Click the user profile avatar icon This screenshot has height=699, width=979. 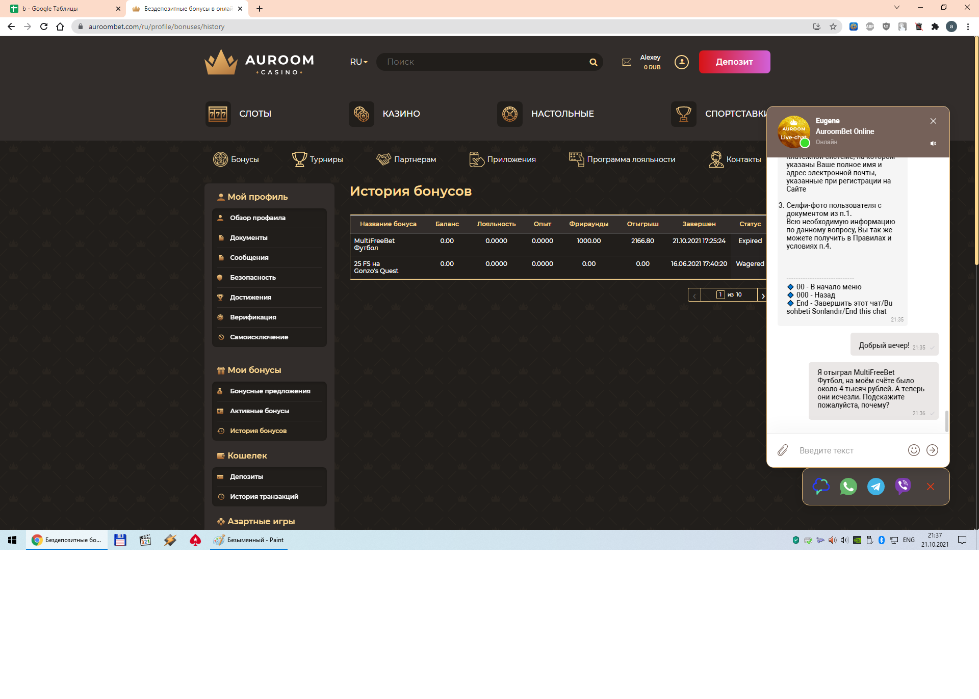pyautogui.click(x=681, y=62)
